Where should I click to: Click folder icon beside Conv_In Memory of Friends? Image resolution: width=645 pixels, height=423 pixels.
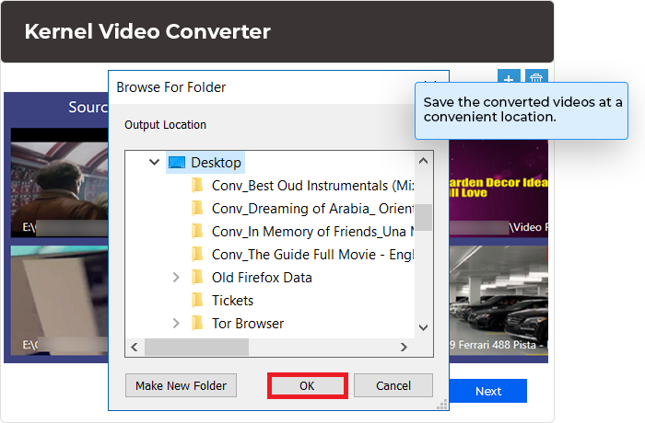pos(197,231)
